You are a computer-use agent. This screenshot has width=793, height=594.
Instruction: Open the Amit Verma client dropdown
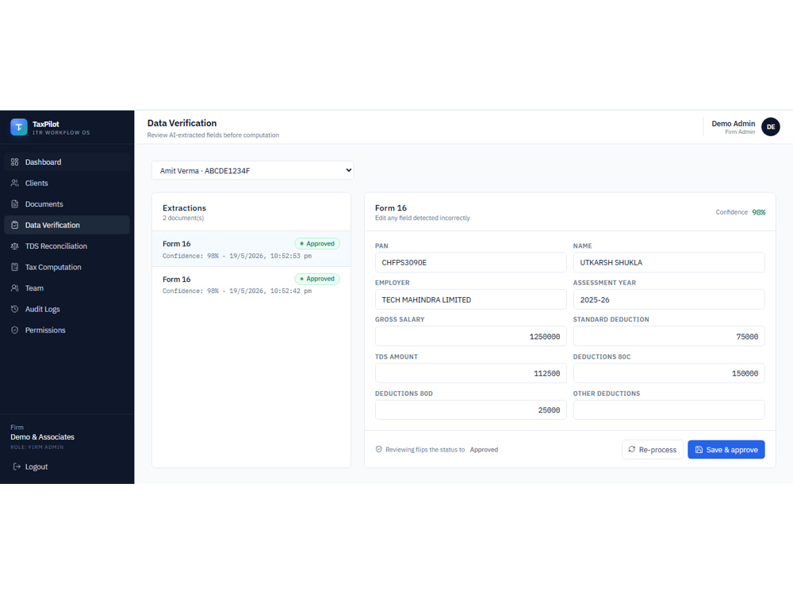[252, 171]
